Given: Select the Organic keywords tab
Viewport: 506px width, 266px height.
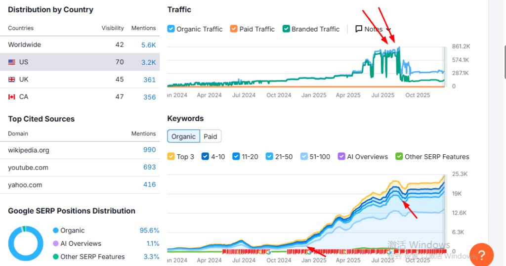Looking at the screenshot, I should pos(183,136).
